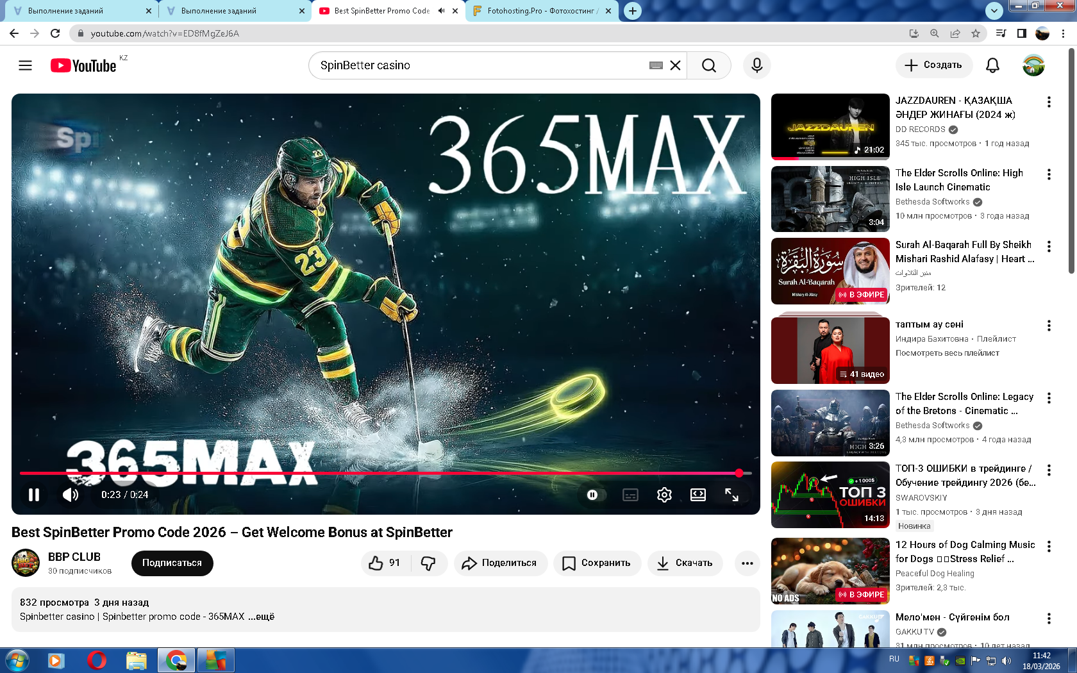Enter full screen mode
Viewport: 1077px width, 673px height.
click(x=731, y=495)
